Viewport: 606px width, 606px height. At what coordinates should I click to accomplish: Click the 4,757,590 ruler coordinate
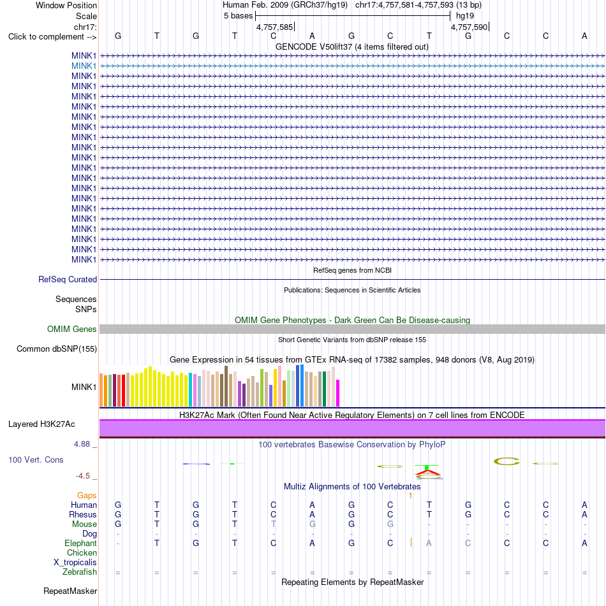pos(469,27)
